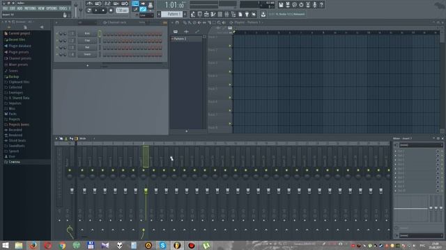This screenshot has width=446, height=250.
Task: Toggle the mute LED of the Kick channel
Action: [x=57, y=34]
